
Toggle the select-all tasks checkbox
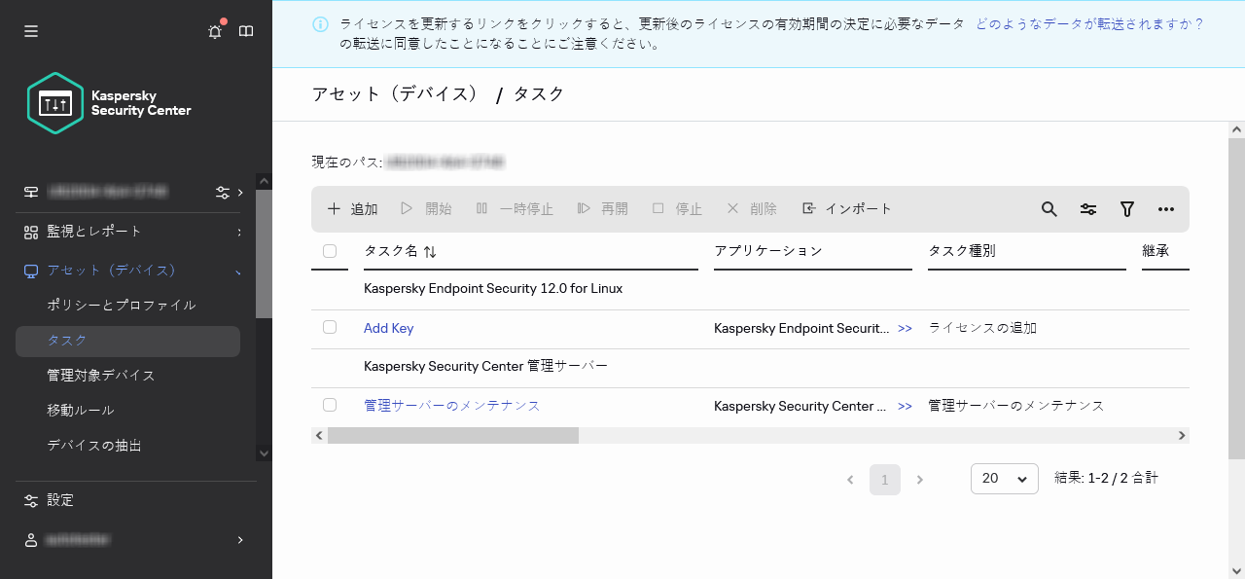[330, 251]
